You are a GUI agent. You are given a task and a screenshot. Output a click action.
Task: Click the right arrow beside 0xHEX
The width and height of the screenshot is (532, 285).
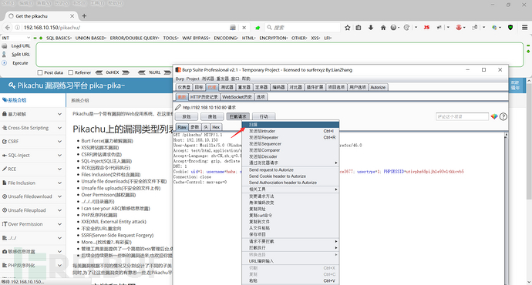tap(126, 72)
